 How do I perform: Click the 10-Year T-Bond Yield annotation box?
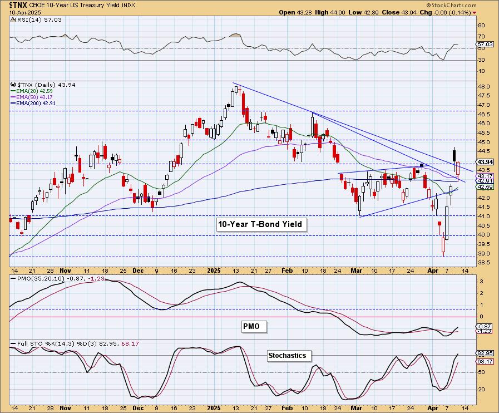261,224
